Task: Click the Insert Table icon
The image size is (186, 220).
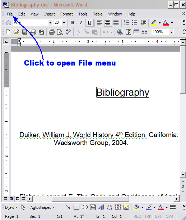Action: point(136,32)
